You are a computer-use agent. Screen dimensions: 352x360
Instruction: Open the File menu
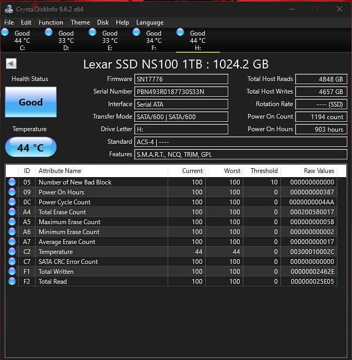coord(9,22)
